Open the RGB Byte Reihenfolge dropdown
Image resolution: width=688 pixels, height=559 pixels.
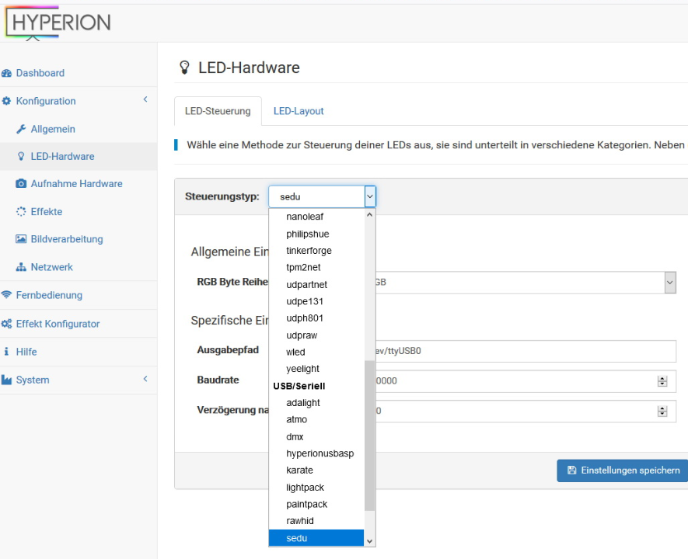670,283
